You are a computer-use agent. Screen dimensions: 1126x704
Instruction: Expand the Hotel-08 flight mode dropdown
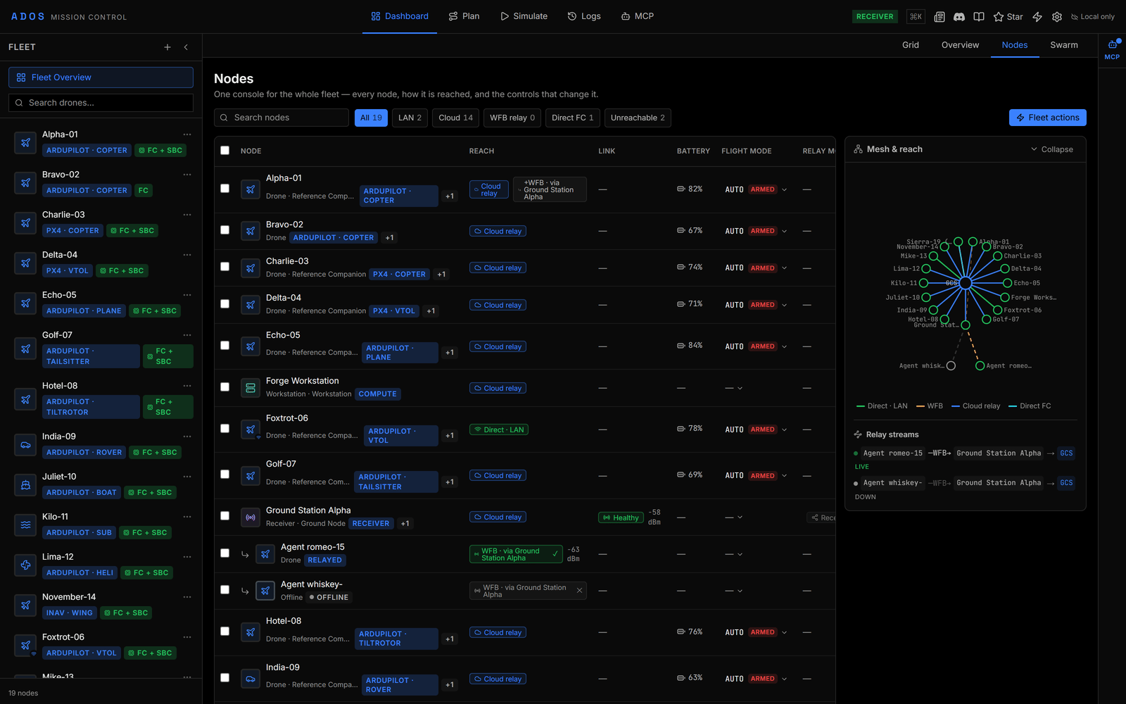785,632
